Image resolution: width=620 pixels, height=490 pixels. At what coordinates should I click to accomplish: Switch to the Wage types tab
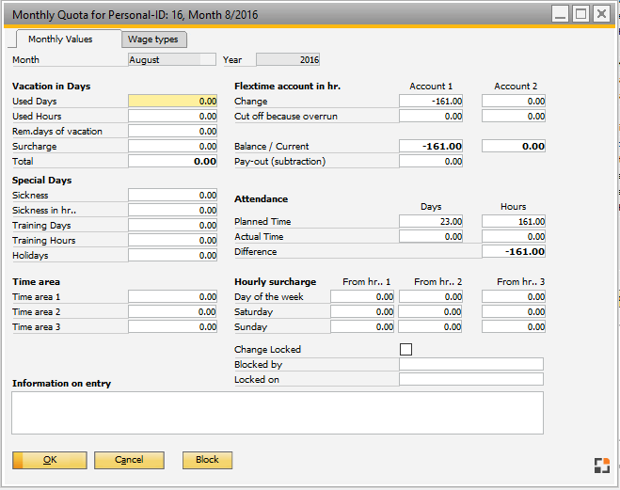coord(155,40)
